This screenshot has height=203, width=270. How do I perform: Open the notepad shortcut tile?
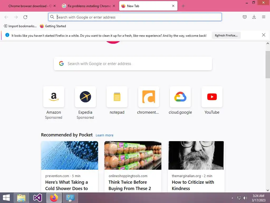tap(117, 97)
